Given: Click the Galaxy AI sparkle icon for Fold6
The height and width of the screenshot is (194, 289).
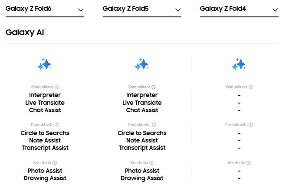Looking at the screenshot, I should point(44,64).
